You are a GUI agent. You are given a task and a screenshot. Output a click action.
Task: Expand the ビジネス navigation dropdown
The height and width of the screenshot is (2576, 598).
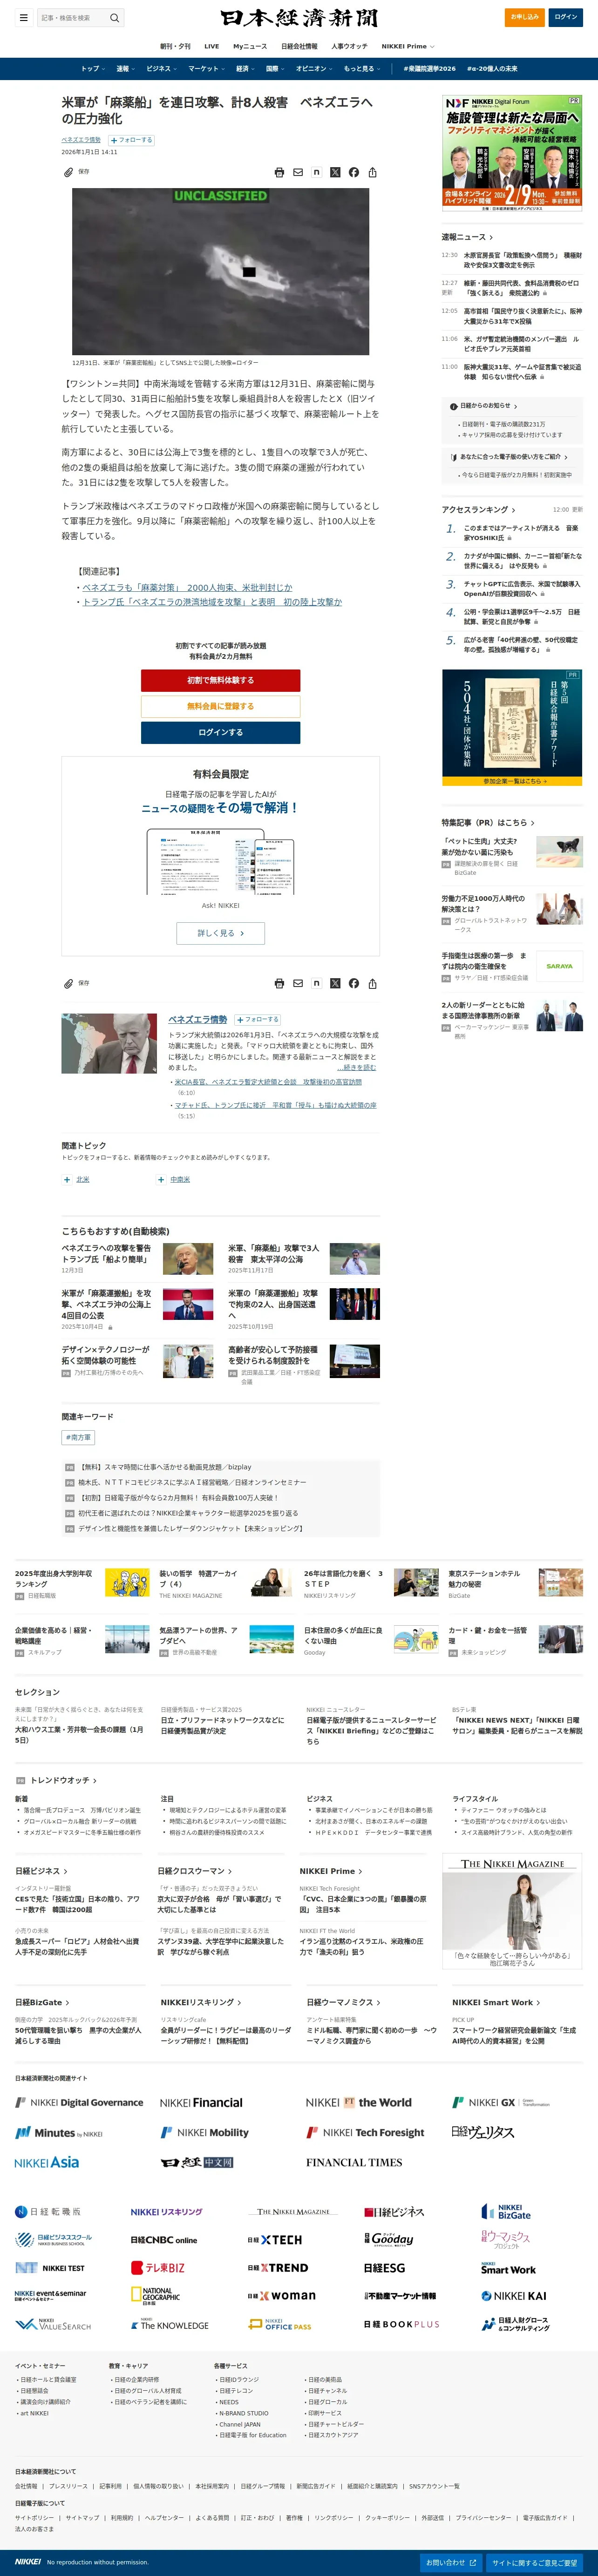tap(162, 69)
